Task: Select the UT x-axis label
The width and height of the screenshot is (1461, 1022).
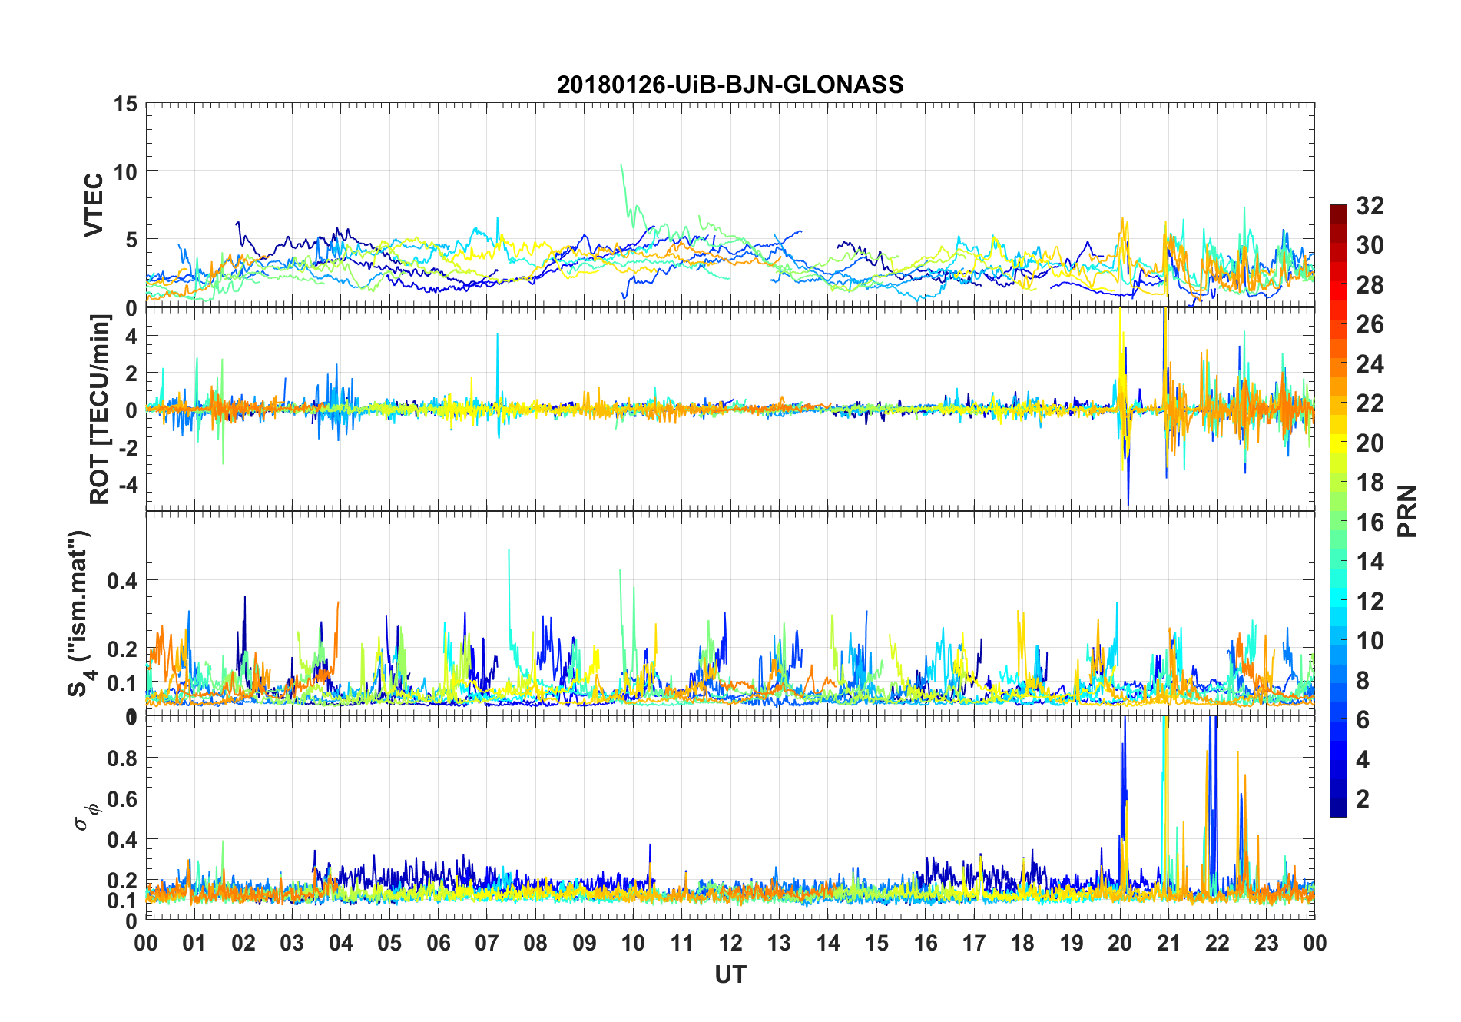Action: [730, 975]
